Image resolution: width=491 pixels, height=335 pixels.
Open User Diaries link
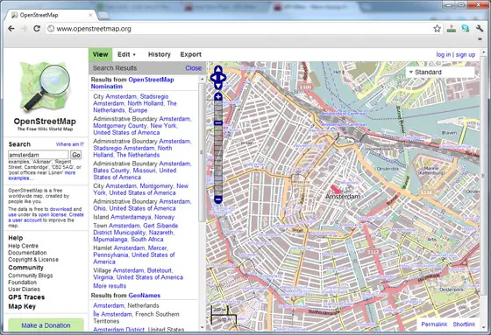click(25, 289)
